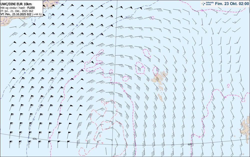Viewport: 250px width, 157px height.
Task: Click the 'VT: Fim.. 23.10.2025 02Z' line
Action: click(x=21, y=14)
